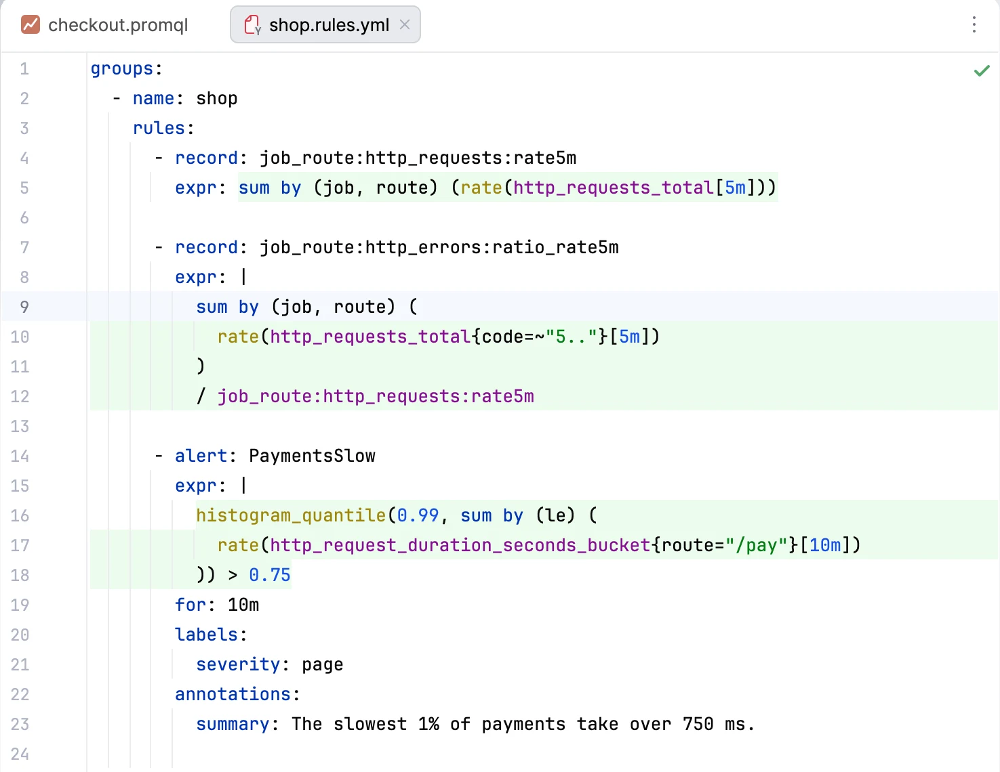Screen dimensions: 1000x772
Task: Click the 'labels' key on line 20
Action: coord(207,635)
